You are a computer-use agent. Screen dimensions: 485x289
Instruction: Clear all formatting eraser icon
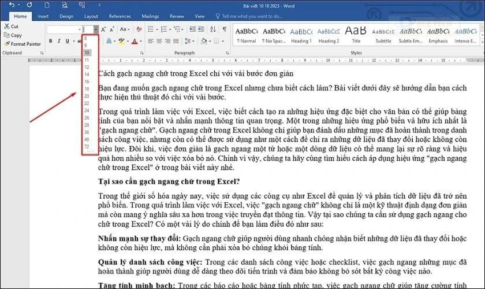pyautogui.click(x=139, y=29)
